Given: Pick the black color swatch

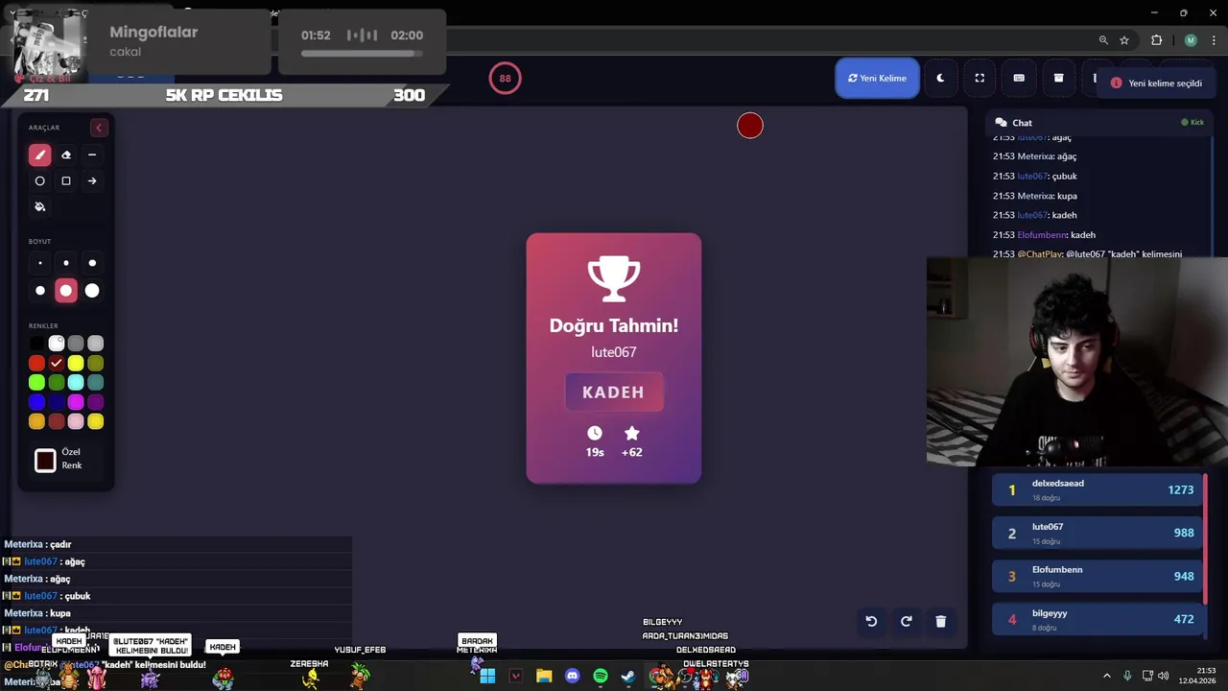Looking at the screenshot, I should [36, 344].
